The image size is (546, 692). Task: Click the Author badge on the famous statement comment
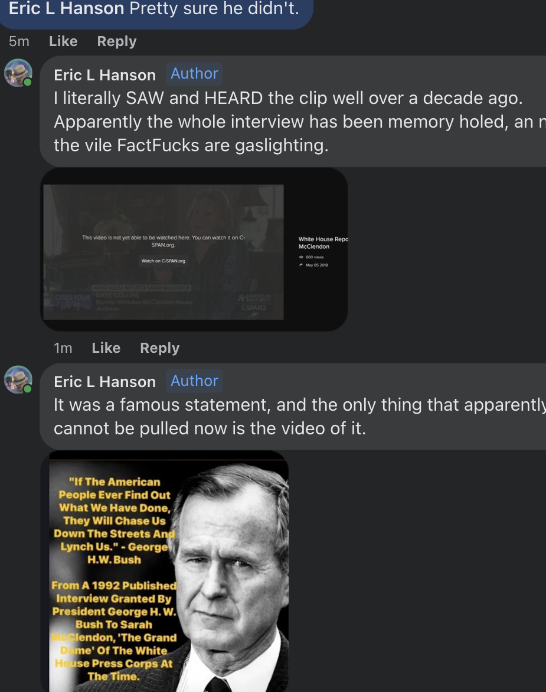click(x=194, y=381)
